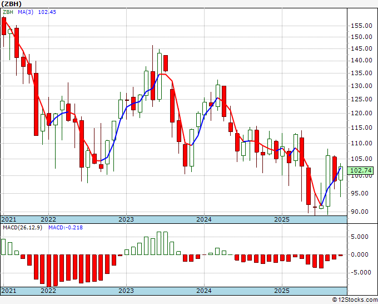This screenshot has height=304, width=378.
Task: Click 2023 on the MACD time axis
Action: (126, 291)
